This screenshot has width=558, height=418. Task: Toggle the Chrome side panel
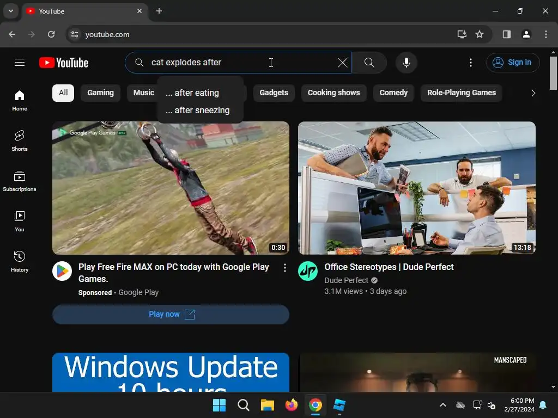pyautogui.click(x=506, y=34)
